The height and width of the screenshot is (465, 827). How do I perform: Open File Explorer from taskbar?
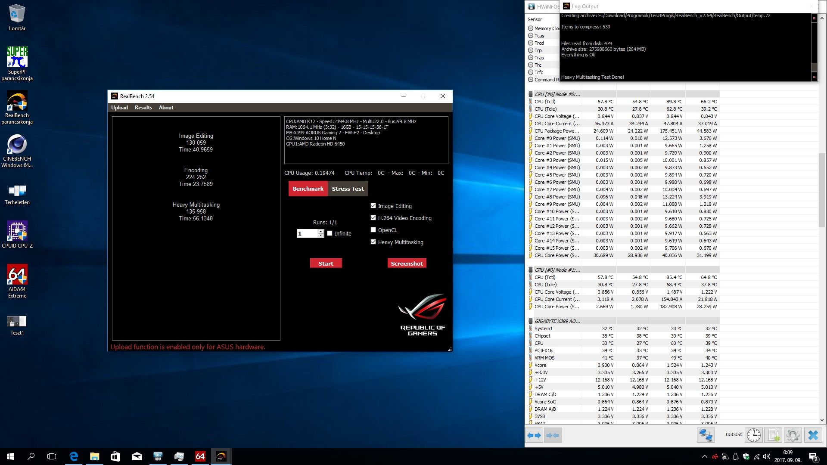coord(94,456)
